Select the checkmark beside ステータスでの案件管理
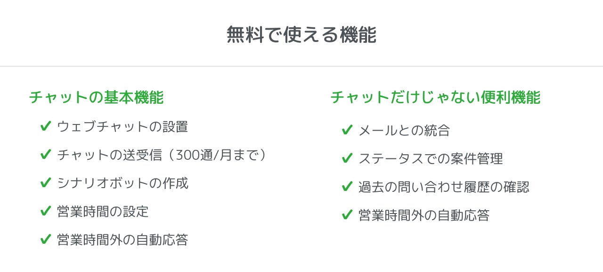 point(347,158)
